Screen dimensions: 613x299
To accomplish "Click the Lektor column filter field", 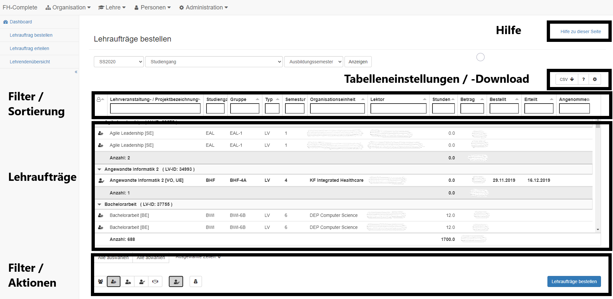I will (398, 108).
